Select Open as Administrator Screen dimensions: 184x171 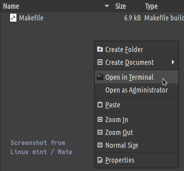tap(137, 90)
